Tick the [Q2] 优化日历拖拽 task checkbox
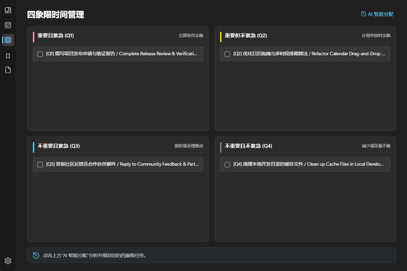Viewport: 407px width, 271px height. [227, 54]
